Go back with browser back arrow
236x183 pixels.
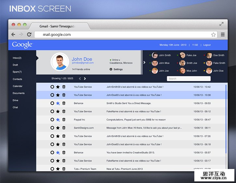13,35
